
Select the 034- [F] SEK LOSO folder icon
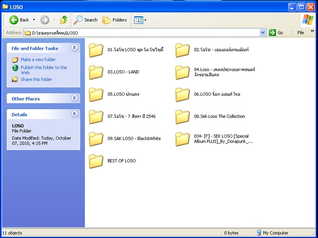[x=182, y=139]
